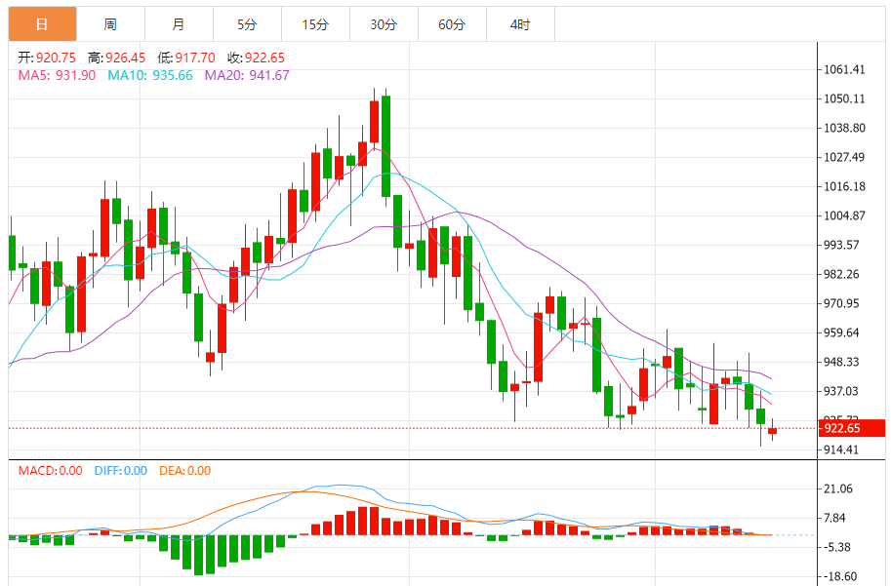The image size is (891, 586).
Task: Click the 21.06 MACD axis label
Action: click(x=838, y=488)
